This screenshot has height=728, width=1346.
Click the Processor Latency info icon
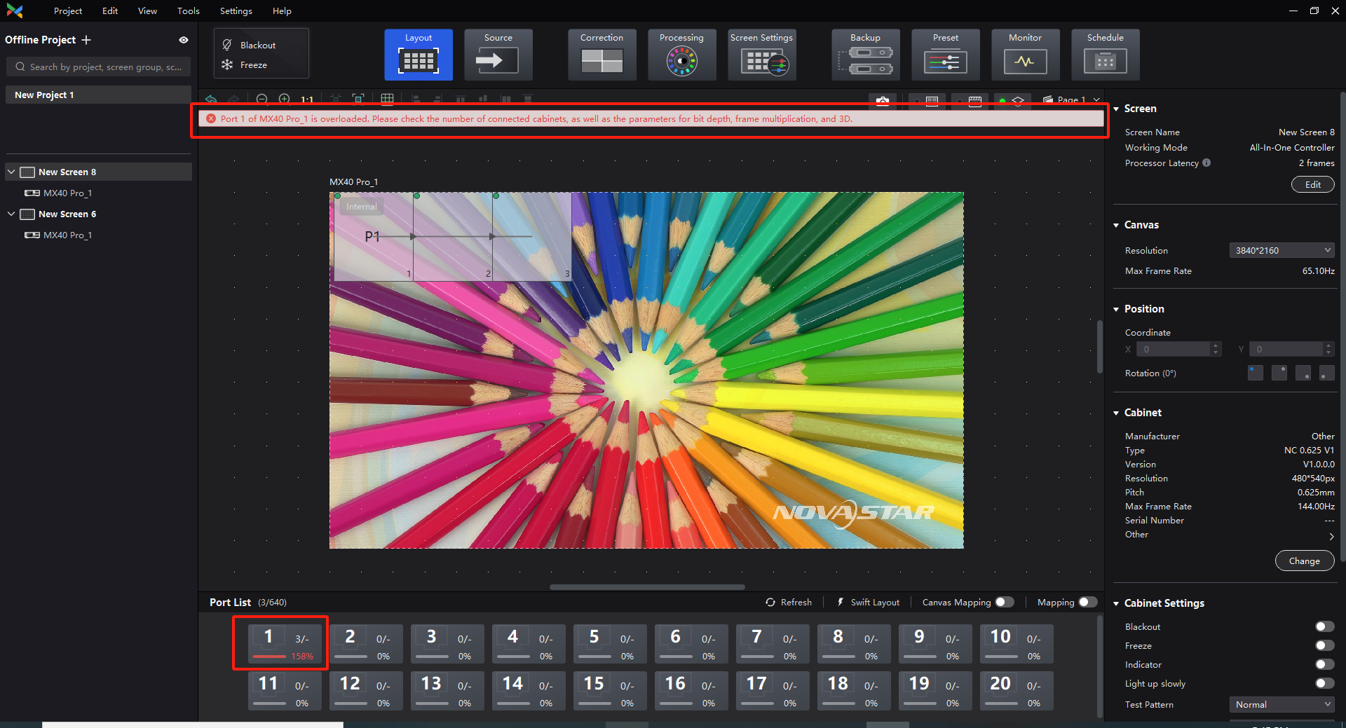tap(1206, 163)
